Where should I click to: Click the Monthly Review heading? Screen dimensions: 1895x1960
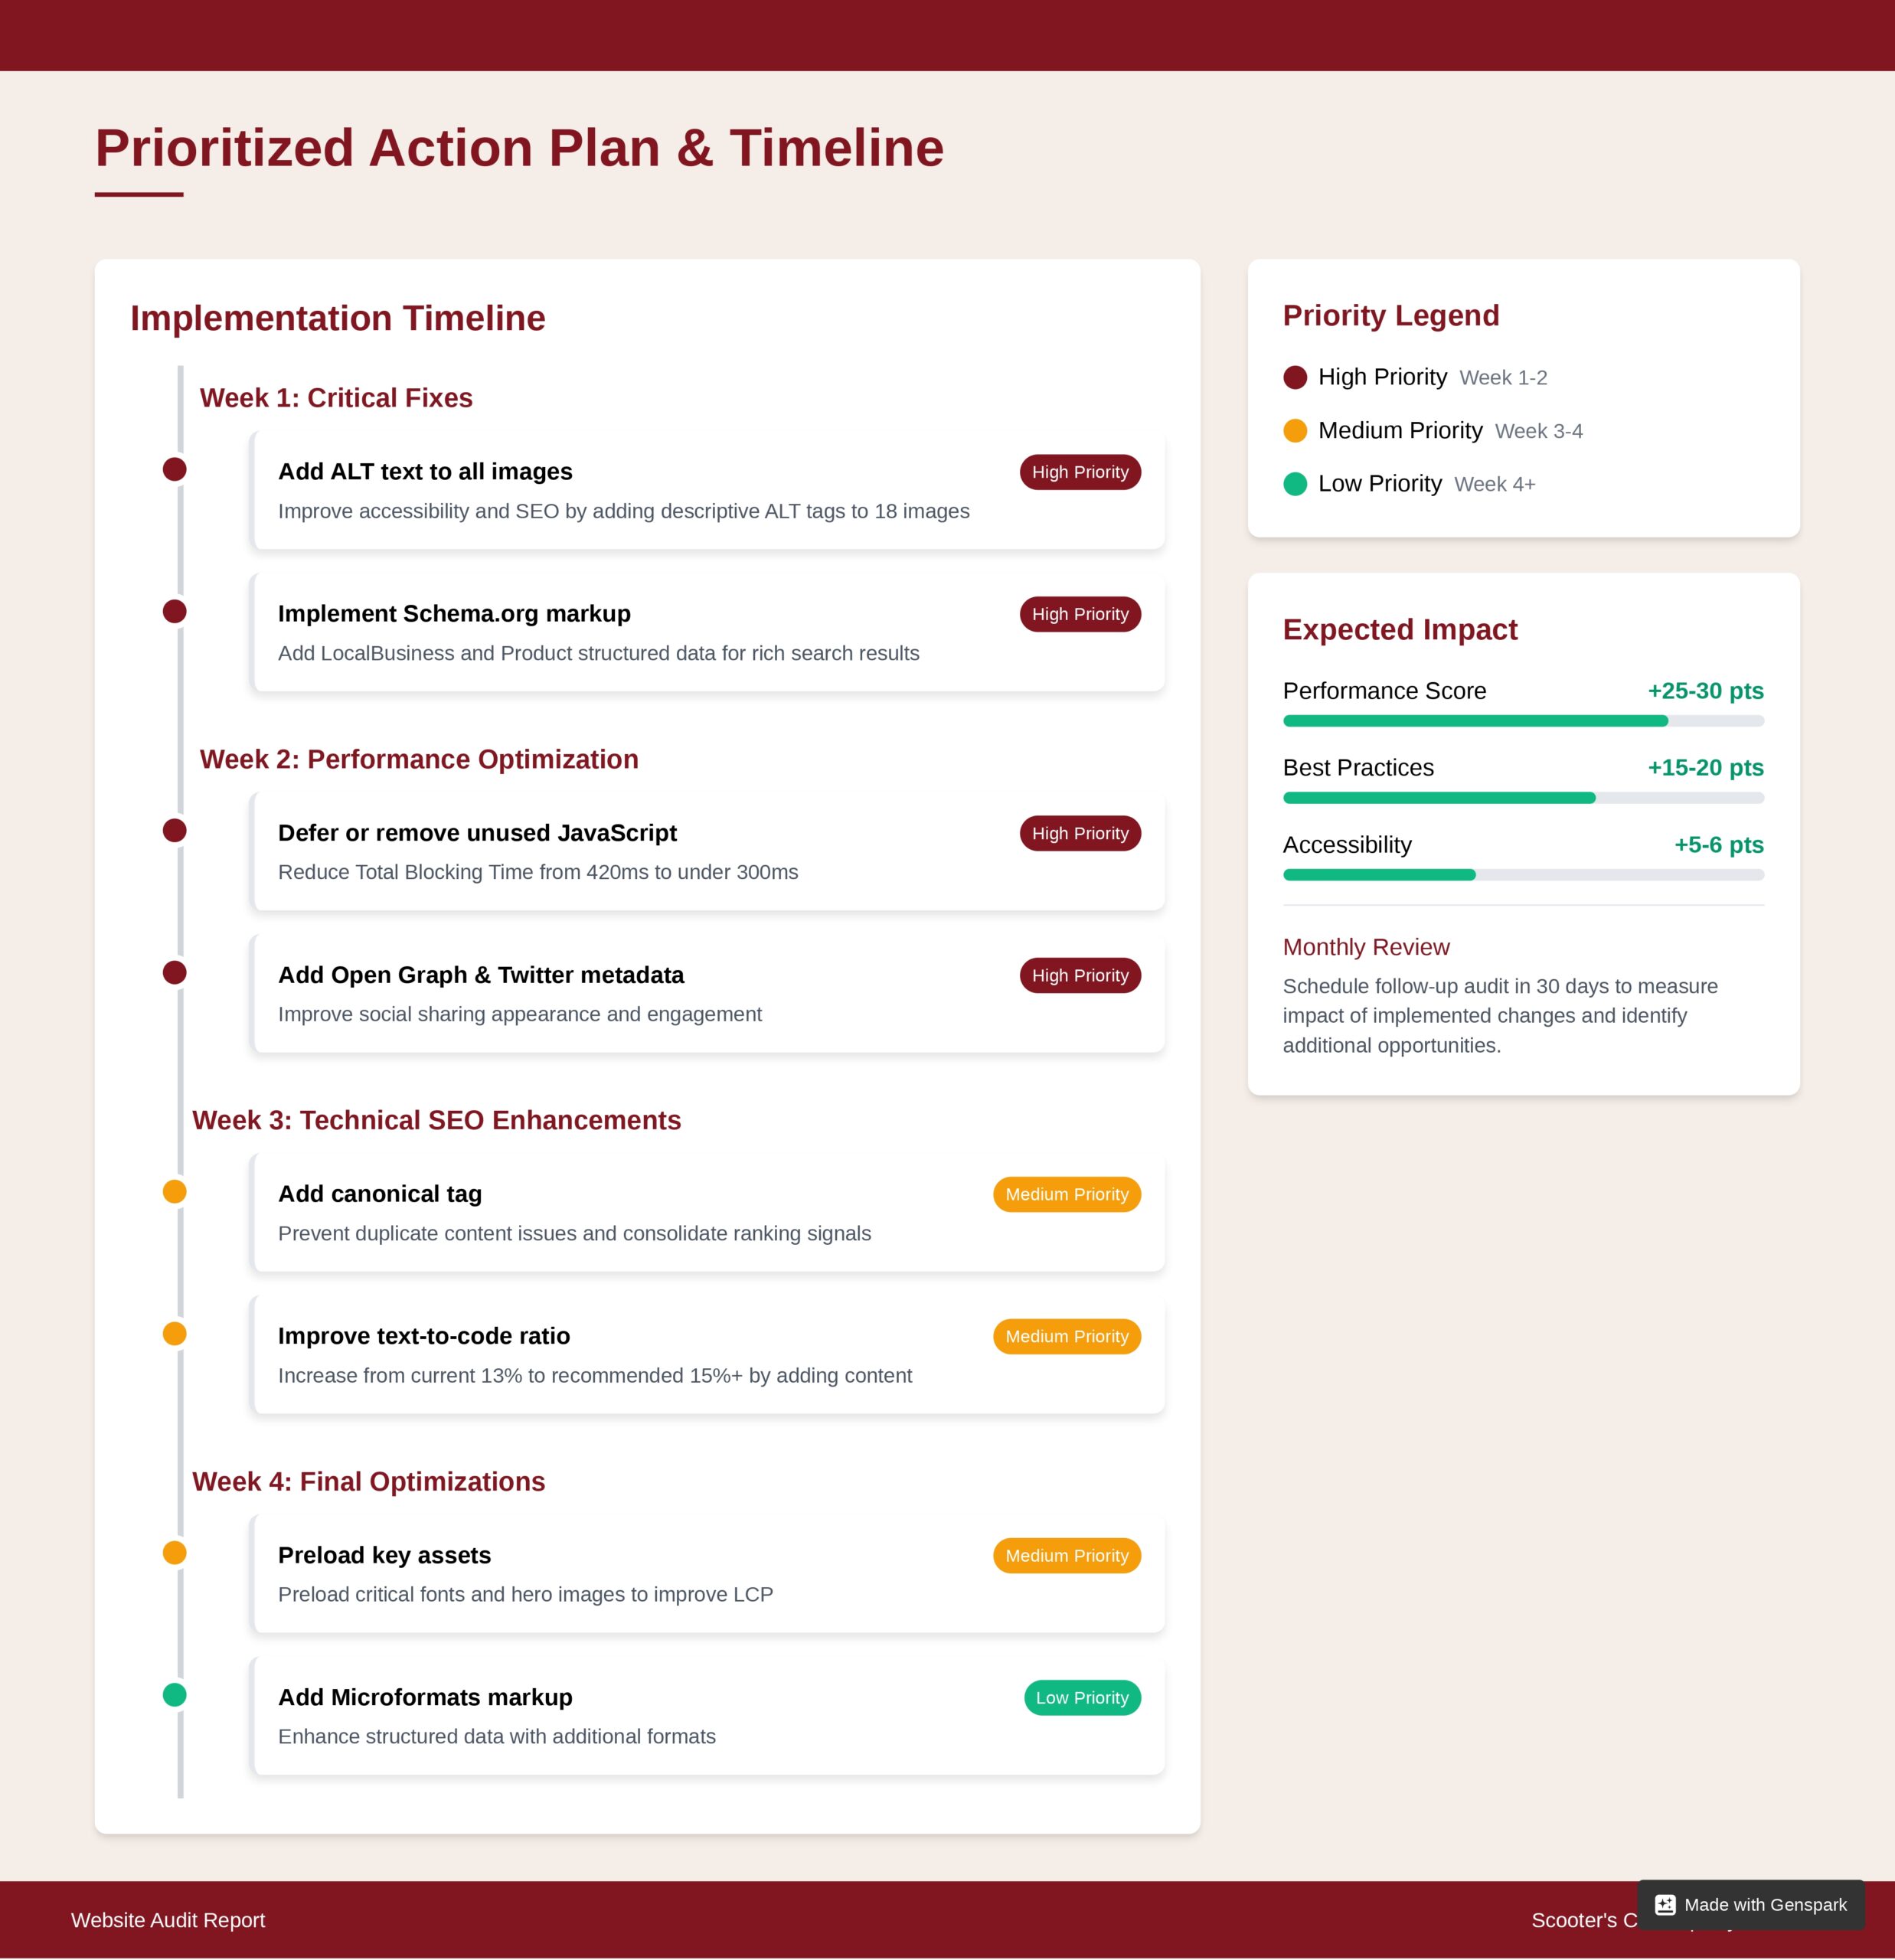1366,947
